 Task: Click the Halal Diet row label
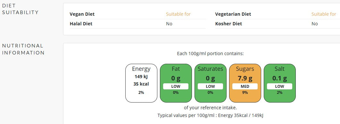81,24
